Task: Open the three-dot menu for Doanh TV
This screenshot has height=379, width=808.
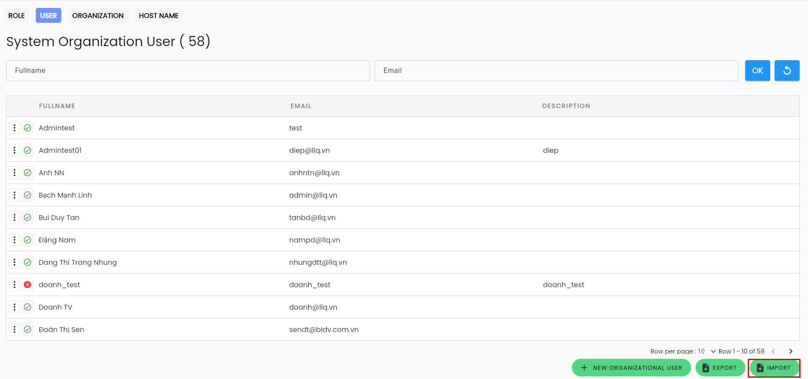Action: point(15,307)
